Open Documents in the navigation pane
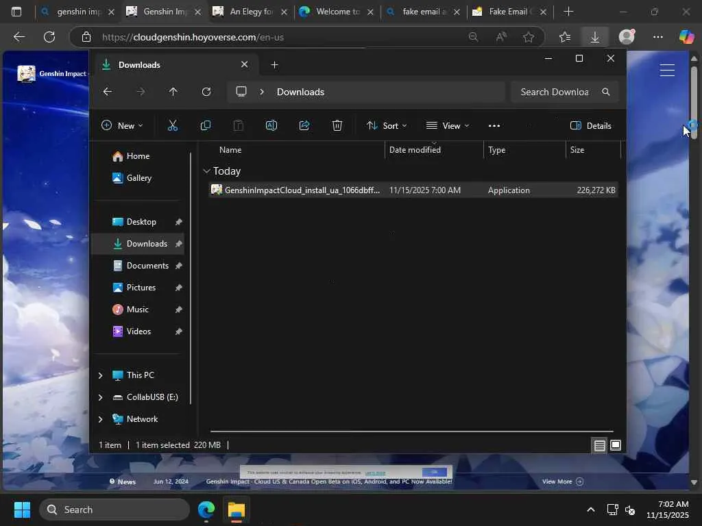The width and height of the screenshot is (702, 526). coord(140,266)
